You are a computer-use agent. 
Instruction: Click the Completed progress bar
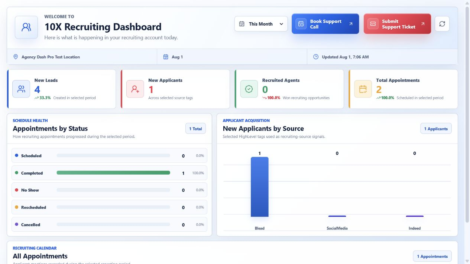coord(113,173)
